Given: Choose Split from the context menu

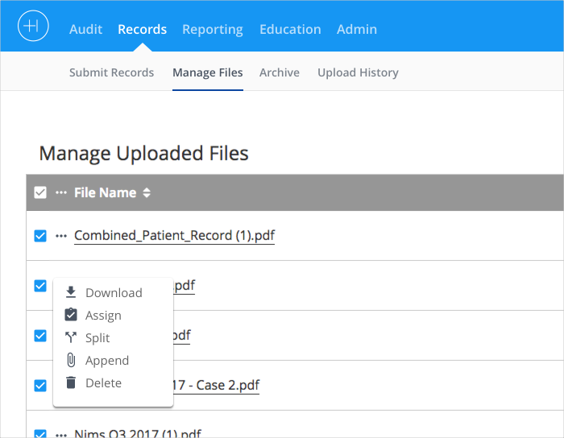Looking at the screenshot, I should (x=113, y=337).
